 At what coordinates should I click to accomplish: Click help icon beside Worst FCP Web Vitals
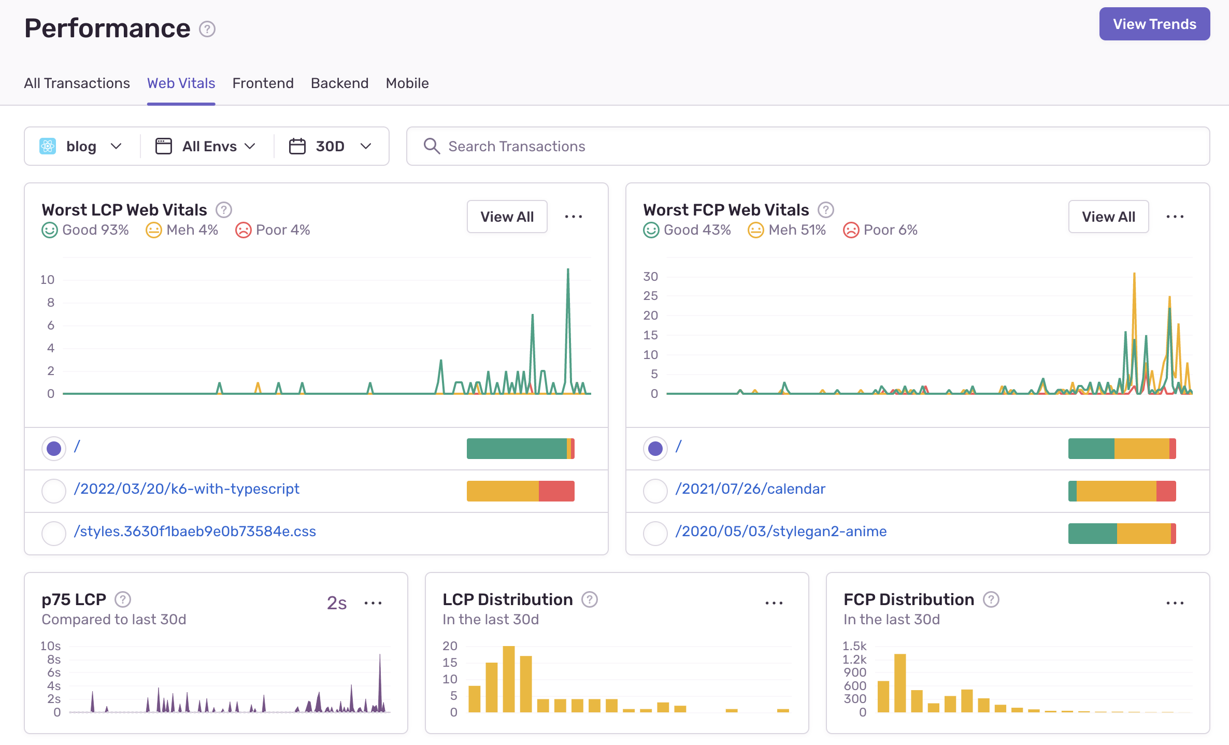click(825, 210)
